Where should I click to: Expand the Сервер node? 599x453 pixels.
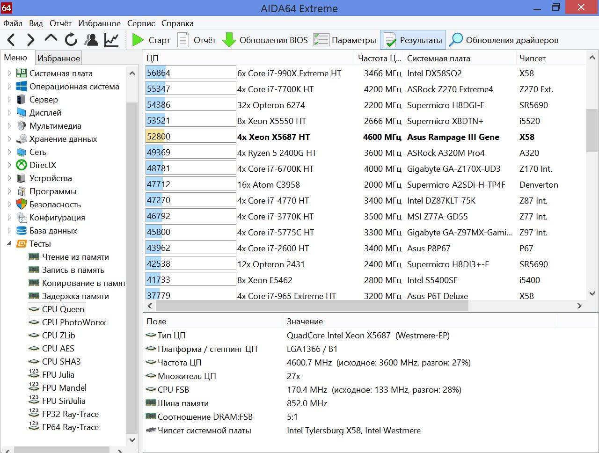click(9, 100)
